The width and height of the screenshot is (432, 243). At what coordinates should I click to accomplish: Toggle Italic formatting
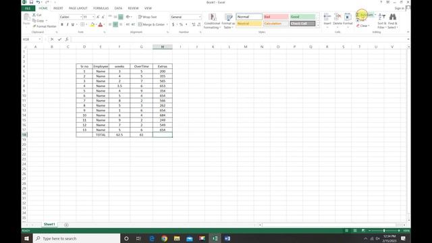click(x=67, y=24)
